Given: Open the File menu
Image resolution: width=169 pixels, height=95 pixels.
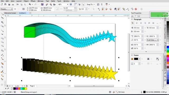Looking at the screenshot, I should (x=2, y=1).
